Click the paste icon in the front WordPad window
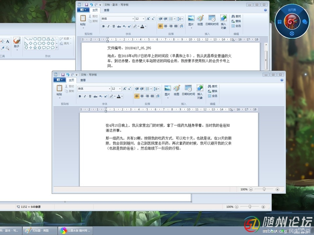 coord(59,88)
